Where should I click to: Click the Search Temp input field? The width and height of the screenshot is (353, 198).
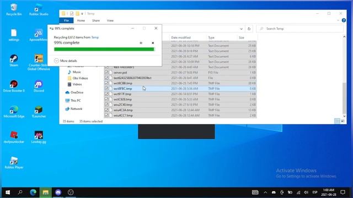[300, 29]
